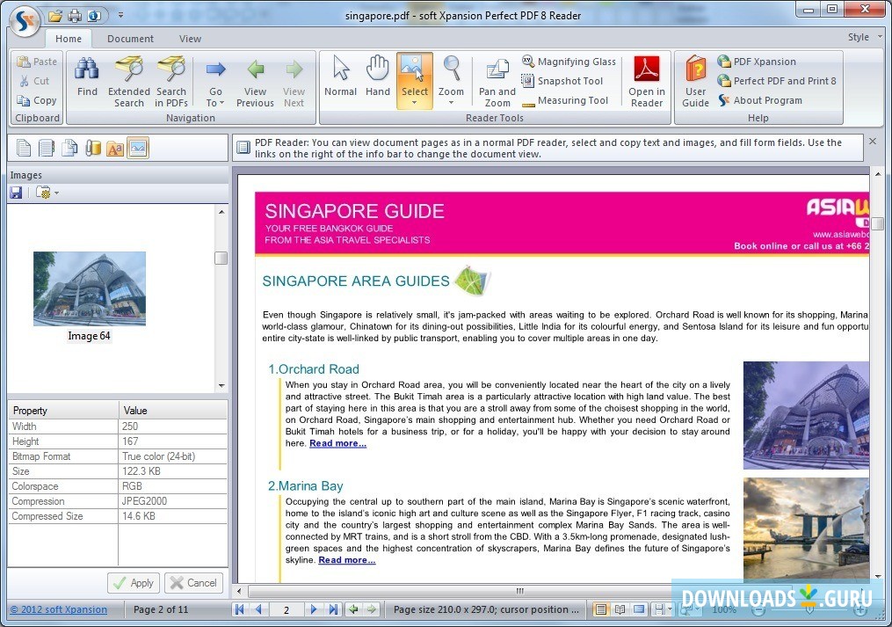This screenshot has width=892, height=627.
Task: Show the copied pages panel icon in sidebar
Action: [x=69, y=148]
